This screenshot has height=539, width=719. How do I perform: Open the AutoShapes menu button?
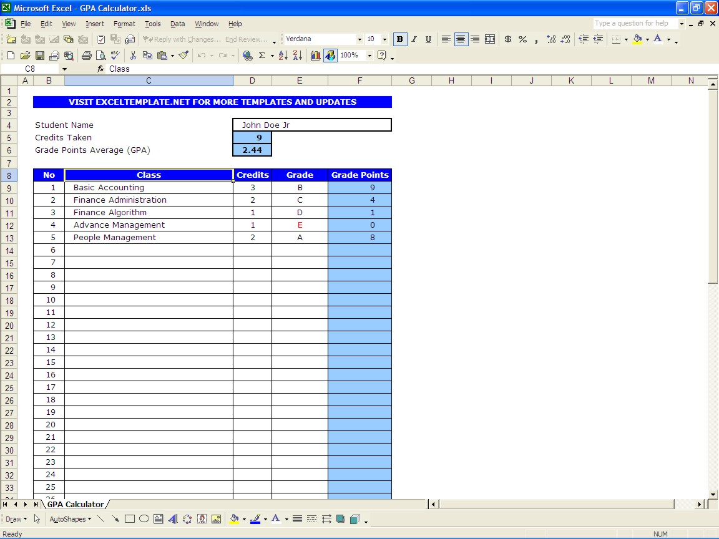pos(70,519)
